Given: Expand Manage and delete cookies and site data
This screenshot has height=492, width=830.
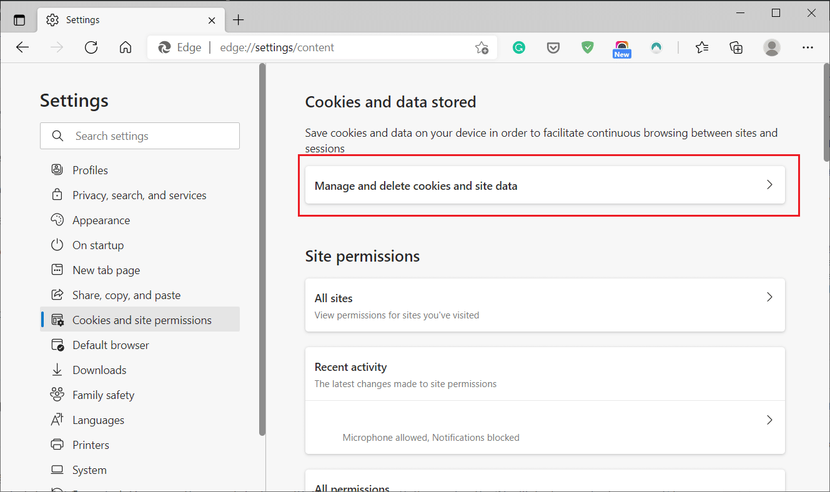Looking at the screenshot, I should click(545, 185).
